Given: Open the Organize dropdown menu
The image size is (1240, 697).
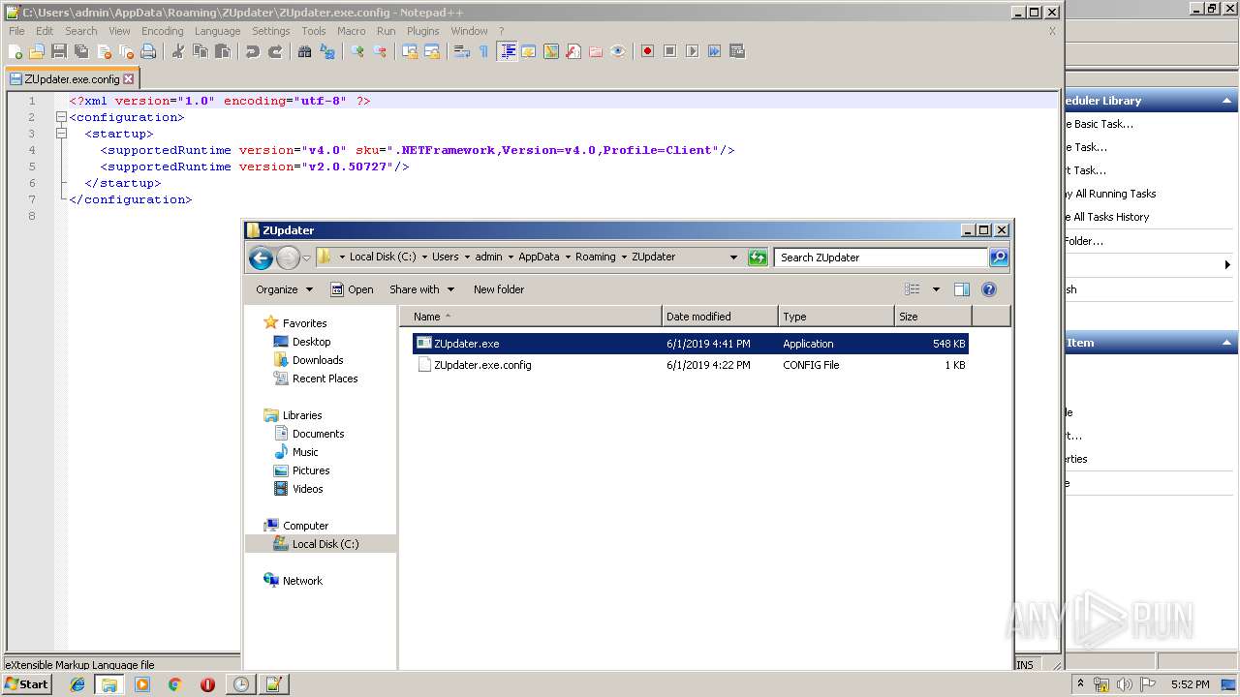Looking at the screenshot, I should tap(284, 289).
